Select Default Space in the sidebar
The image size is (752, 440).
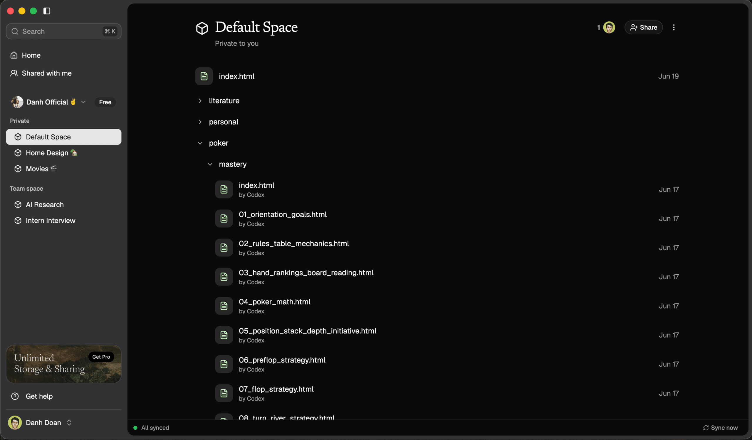pos(63,137)
